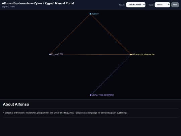This screenshot has width=181, height=136.
Task: Click the Alfonso Bustamante node label
Action: point(143,54)
